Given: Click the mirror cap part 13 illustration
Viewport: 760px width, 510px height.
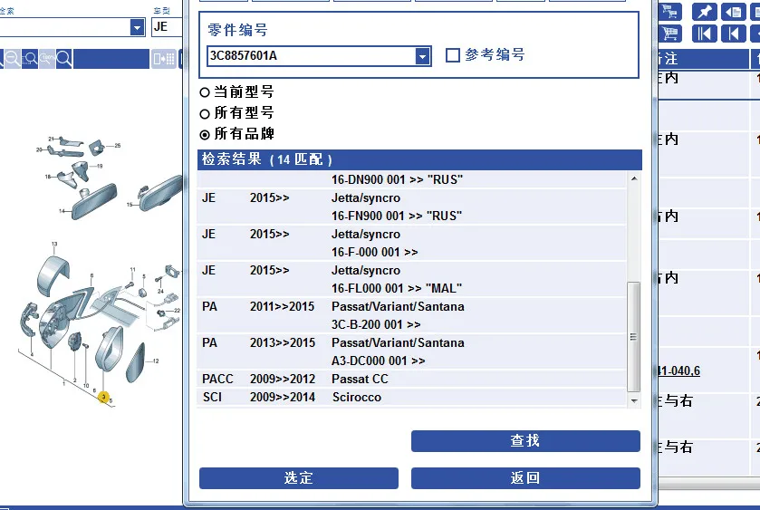Looking at the screenshot, I should tap(53, 276).
